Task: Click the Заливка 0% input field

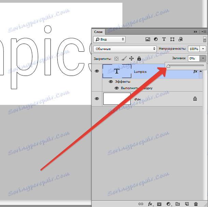Action: (194, 59)
